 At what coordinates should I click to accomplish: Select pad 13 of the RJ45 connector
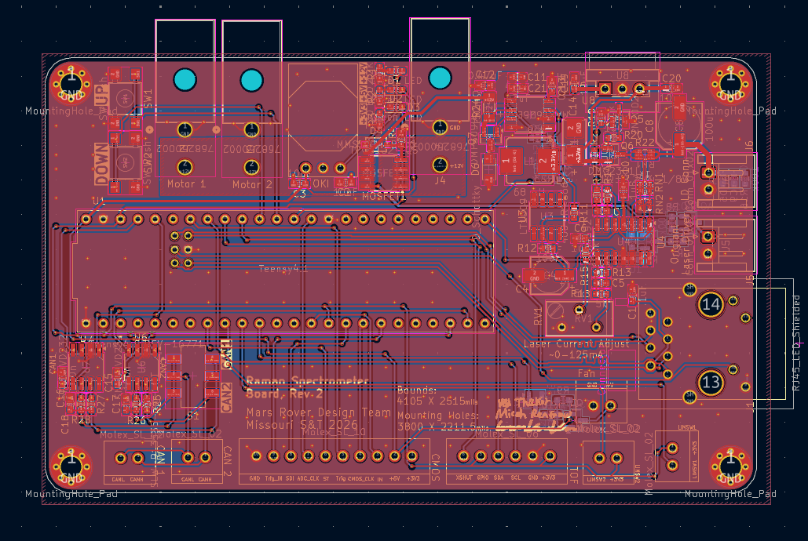click(x=711, y=382)
